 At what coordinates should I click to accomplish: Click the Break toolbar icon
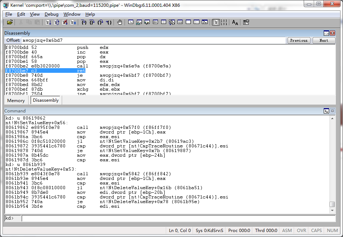73,22
